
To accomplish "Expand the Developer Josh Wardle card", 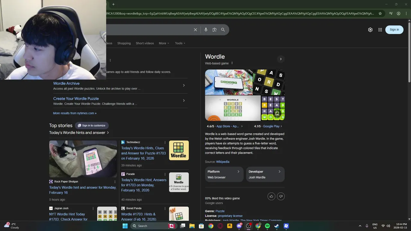I will pyautogui.click(x=265, y=174).
